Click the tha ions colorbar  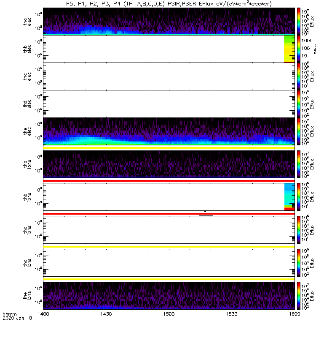(299, 164)
